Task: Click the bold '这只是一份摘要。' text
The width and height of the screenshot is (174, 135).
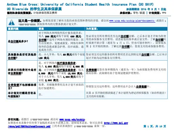Action: (30, 21)
